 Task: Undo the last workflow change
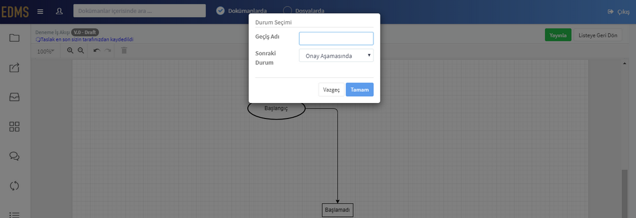pos(97,50)
